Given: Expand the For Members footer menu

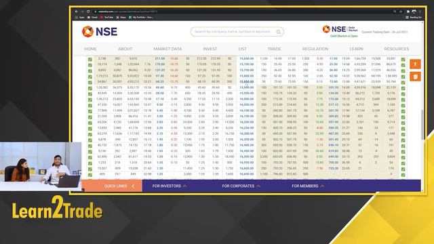Looking at the screenshot, I should coord(308,186).
